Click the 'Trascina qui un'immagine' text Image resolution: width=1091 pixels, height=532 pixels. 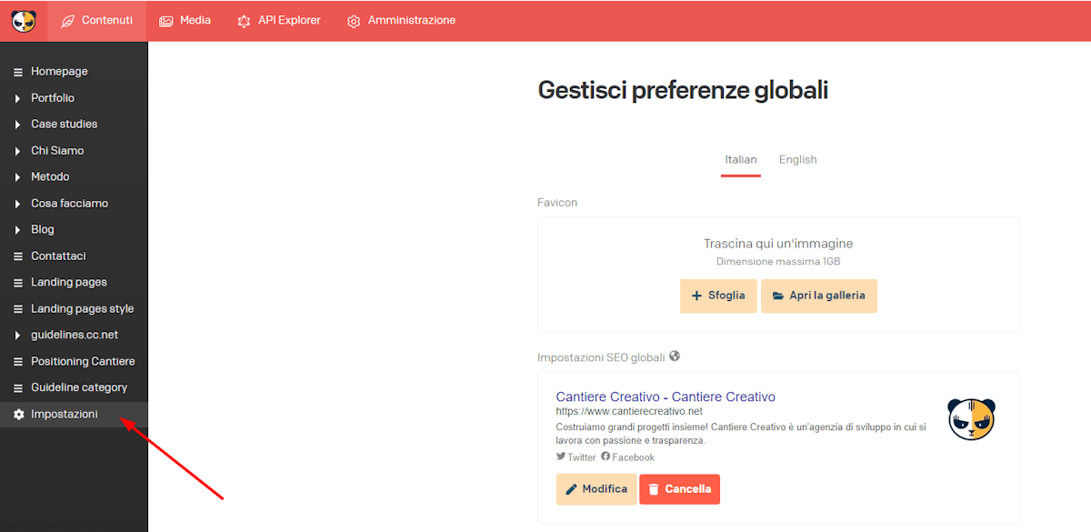click(x=778, y=244)
